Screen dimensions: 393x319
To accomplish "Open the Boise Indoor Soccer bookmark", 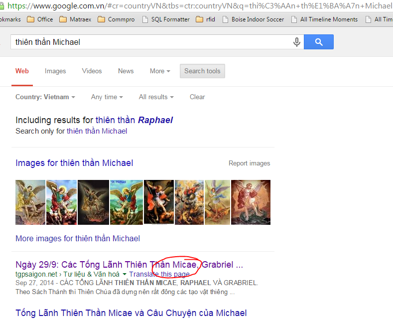I will pyautogui.click(x=254, y=19).
